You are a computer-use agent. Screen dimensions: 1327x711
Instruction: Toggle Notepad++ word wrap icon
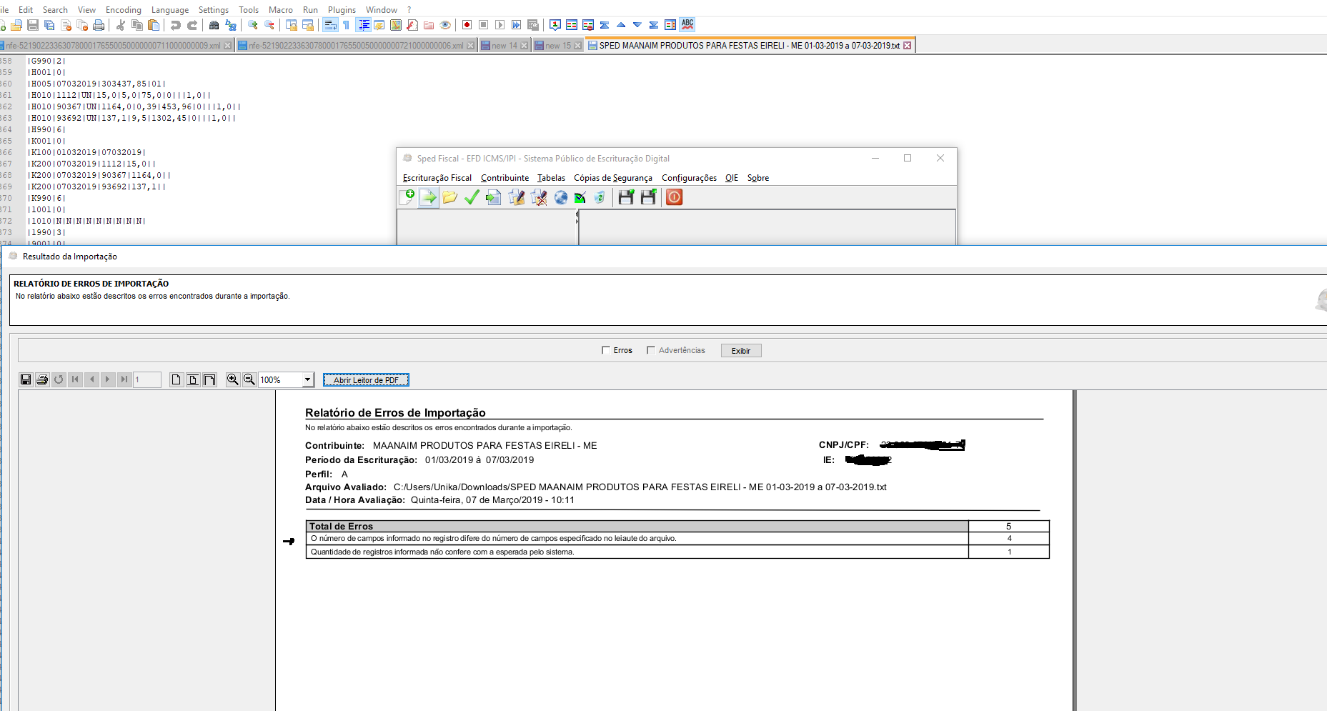coord(330,25)
